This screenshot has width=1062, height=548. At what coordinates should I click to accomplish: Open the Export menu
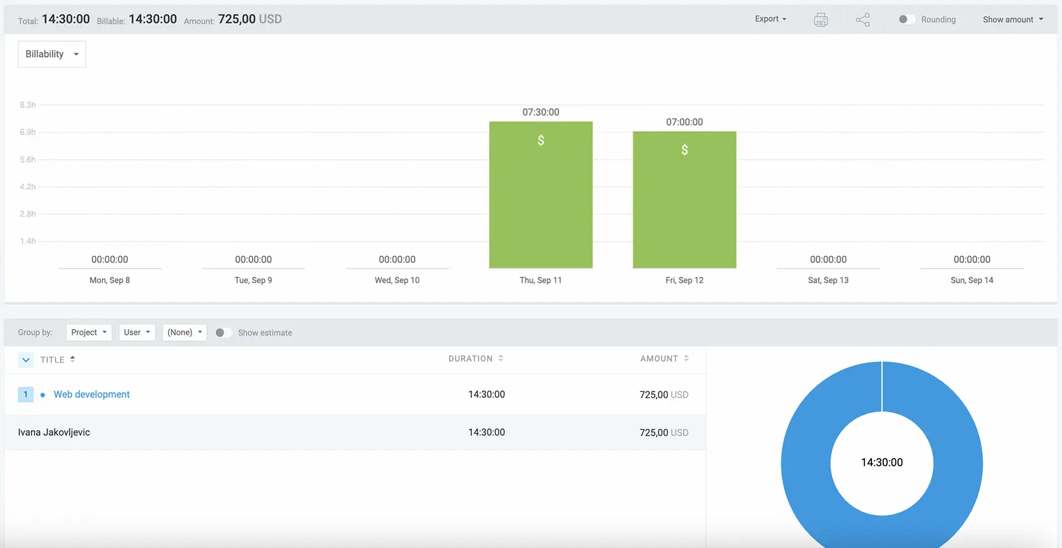(770, 19)
